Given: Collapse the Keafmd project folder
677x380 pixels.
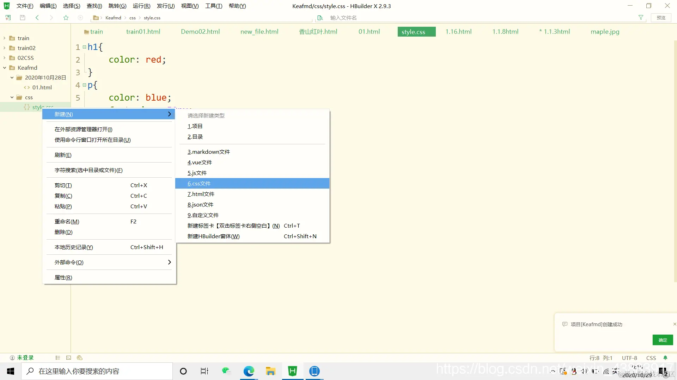Looking at the screenshot, I should [5, 68].
